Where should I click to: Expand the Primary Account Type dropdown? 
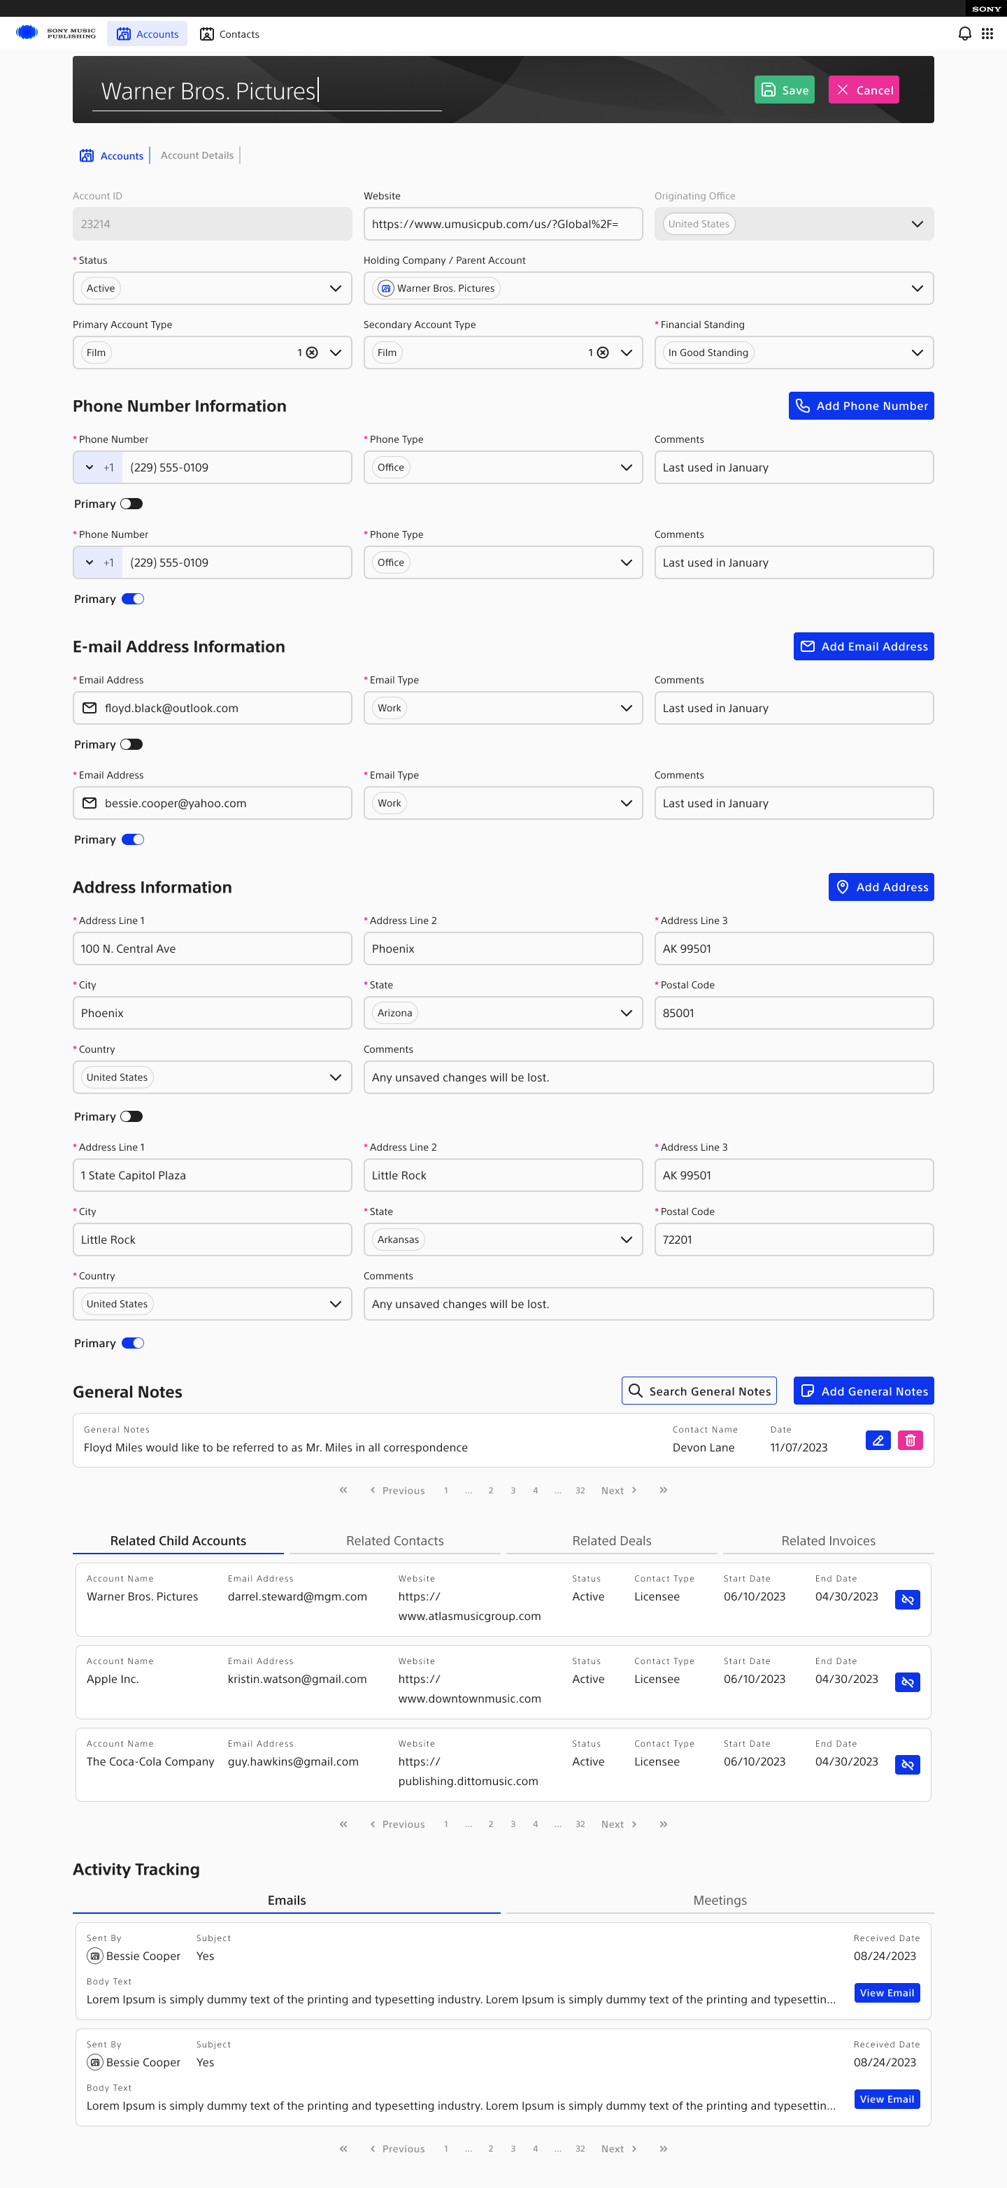[x=336, y=353]
